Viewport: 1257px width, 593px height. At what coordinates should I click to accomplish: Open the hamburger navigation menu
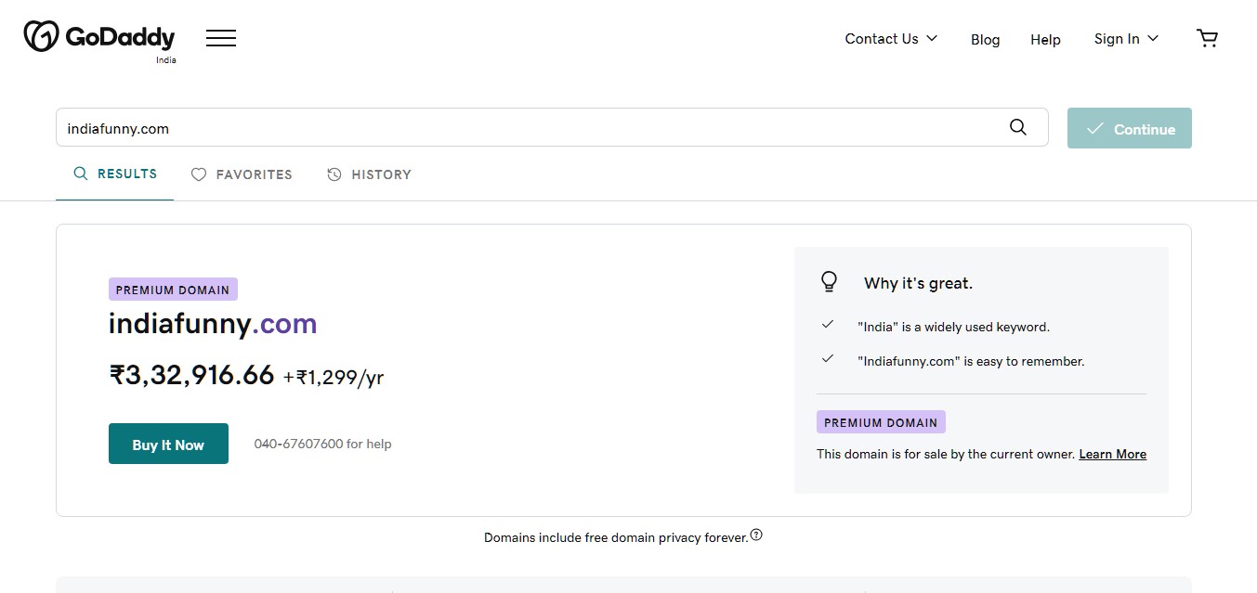click(x=221, y=38)
